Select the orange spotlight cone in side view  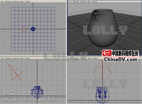102,69
